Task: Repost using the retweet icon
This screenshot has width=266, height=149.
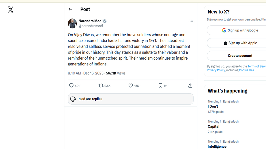Action: click(101, 85)
